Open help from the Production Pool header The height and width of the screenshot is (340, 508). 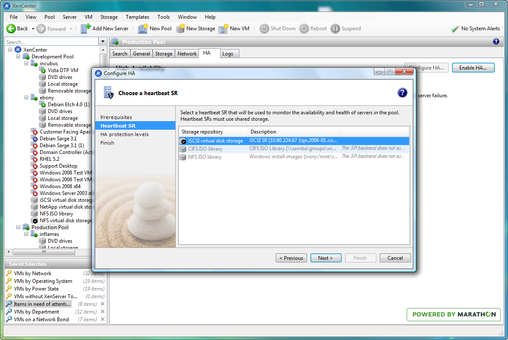coord(496,41)
